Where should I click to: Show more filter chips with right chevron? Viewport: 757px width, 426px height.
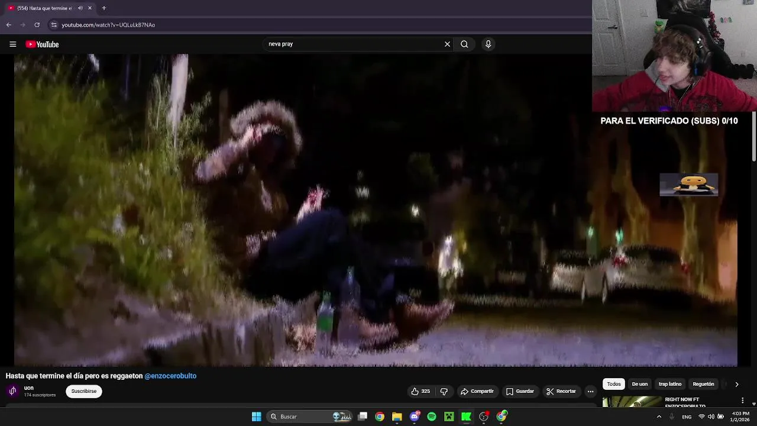[736, 384]
